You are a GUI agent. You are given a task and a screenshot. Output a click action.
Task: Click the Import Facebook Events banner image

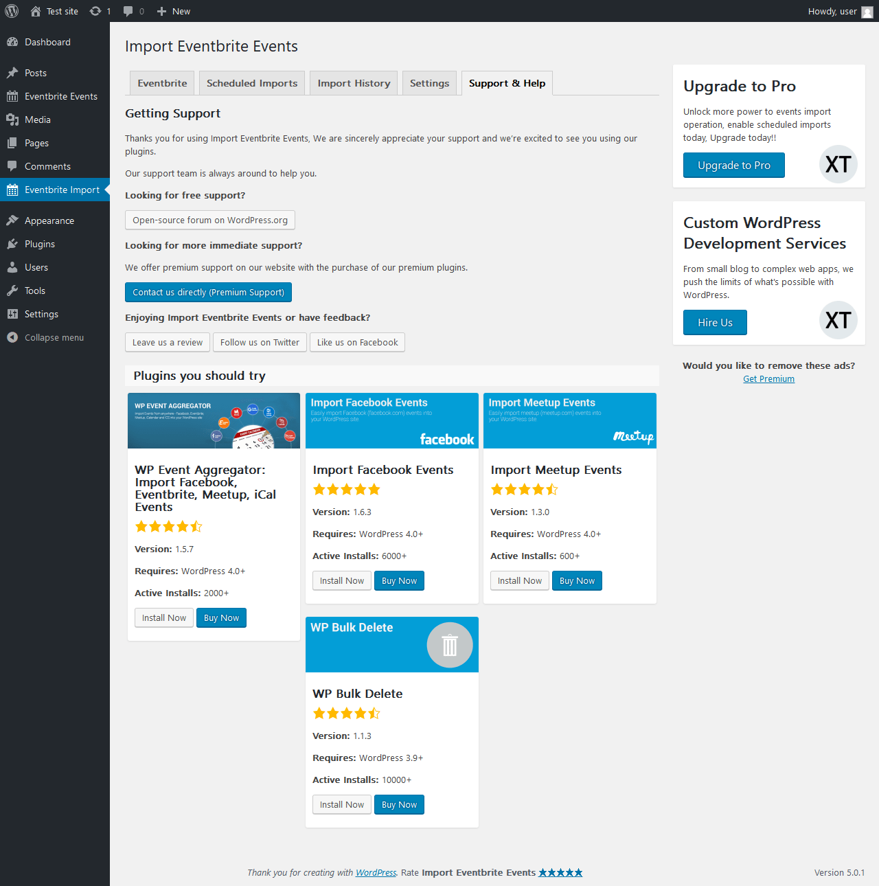coord(392,420)
